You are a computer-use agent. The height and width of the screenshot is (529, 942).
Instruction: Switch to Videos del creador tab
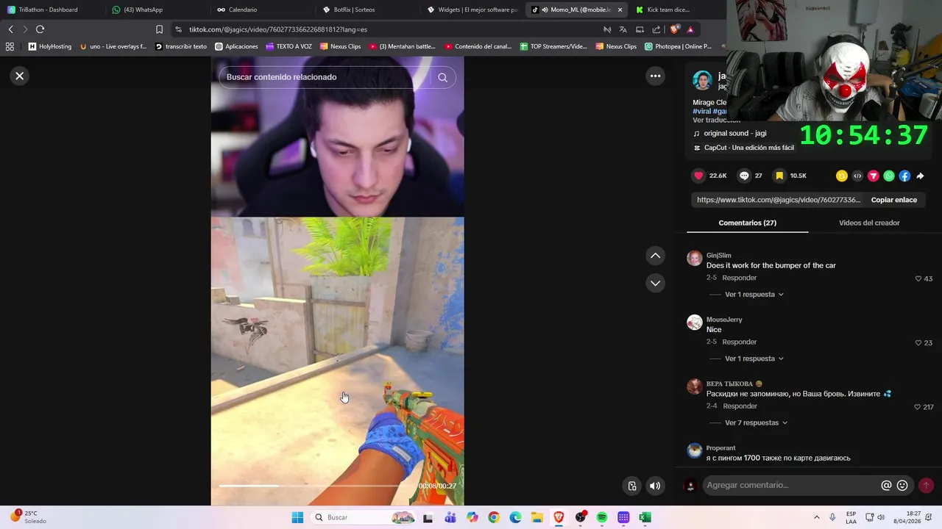pyautogui.click(x=869, y=223)
